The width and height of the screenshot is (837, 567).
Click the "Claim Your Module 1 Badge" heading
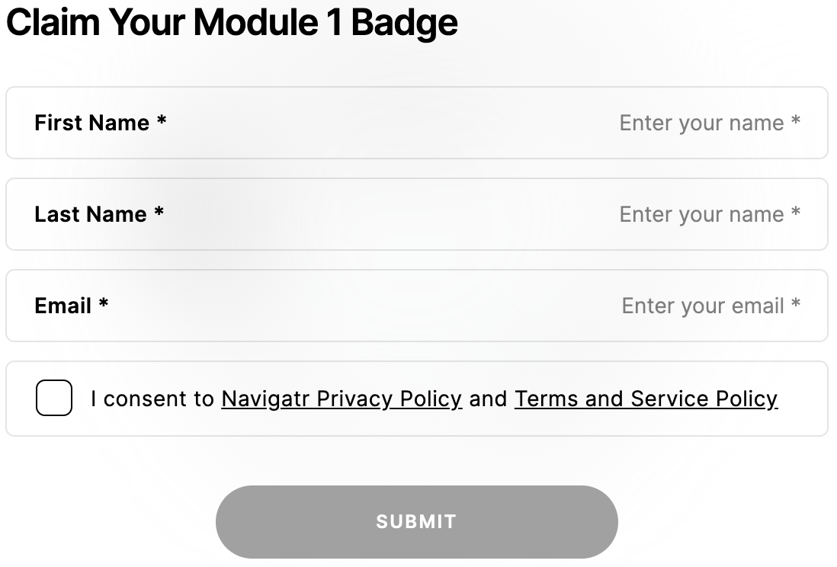tap(232, 23)
